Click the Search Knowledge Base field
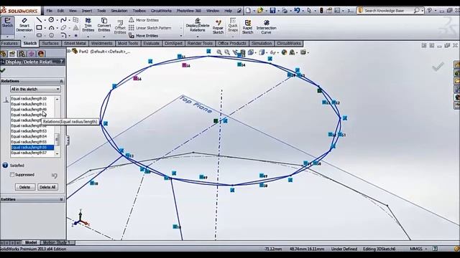This screenshot has height=258, width=460. (x=388, y=11)
